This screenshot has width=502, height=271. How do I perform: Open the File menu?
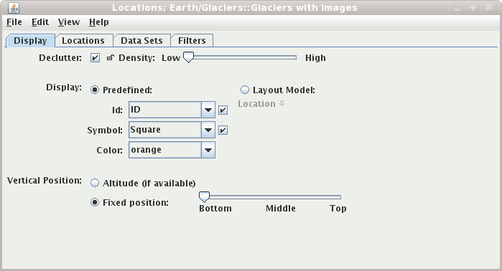coord(14,22)
